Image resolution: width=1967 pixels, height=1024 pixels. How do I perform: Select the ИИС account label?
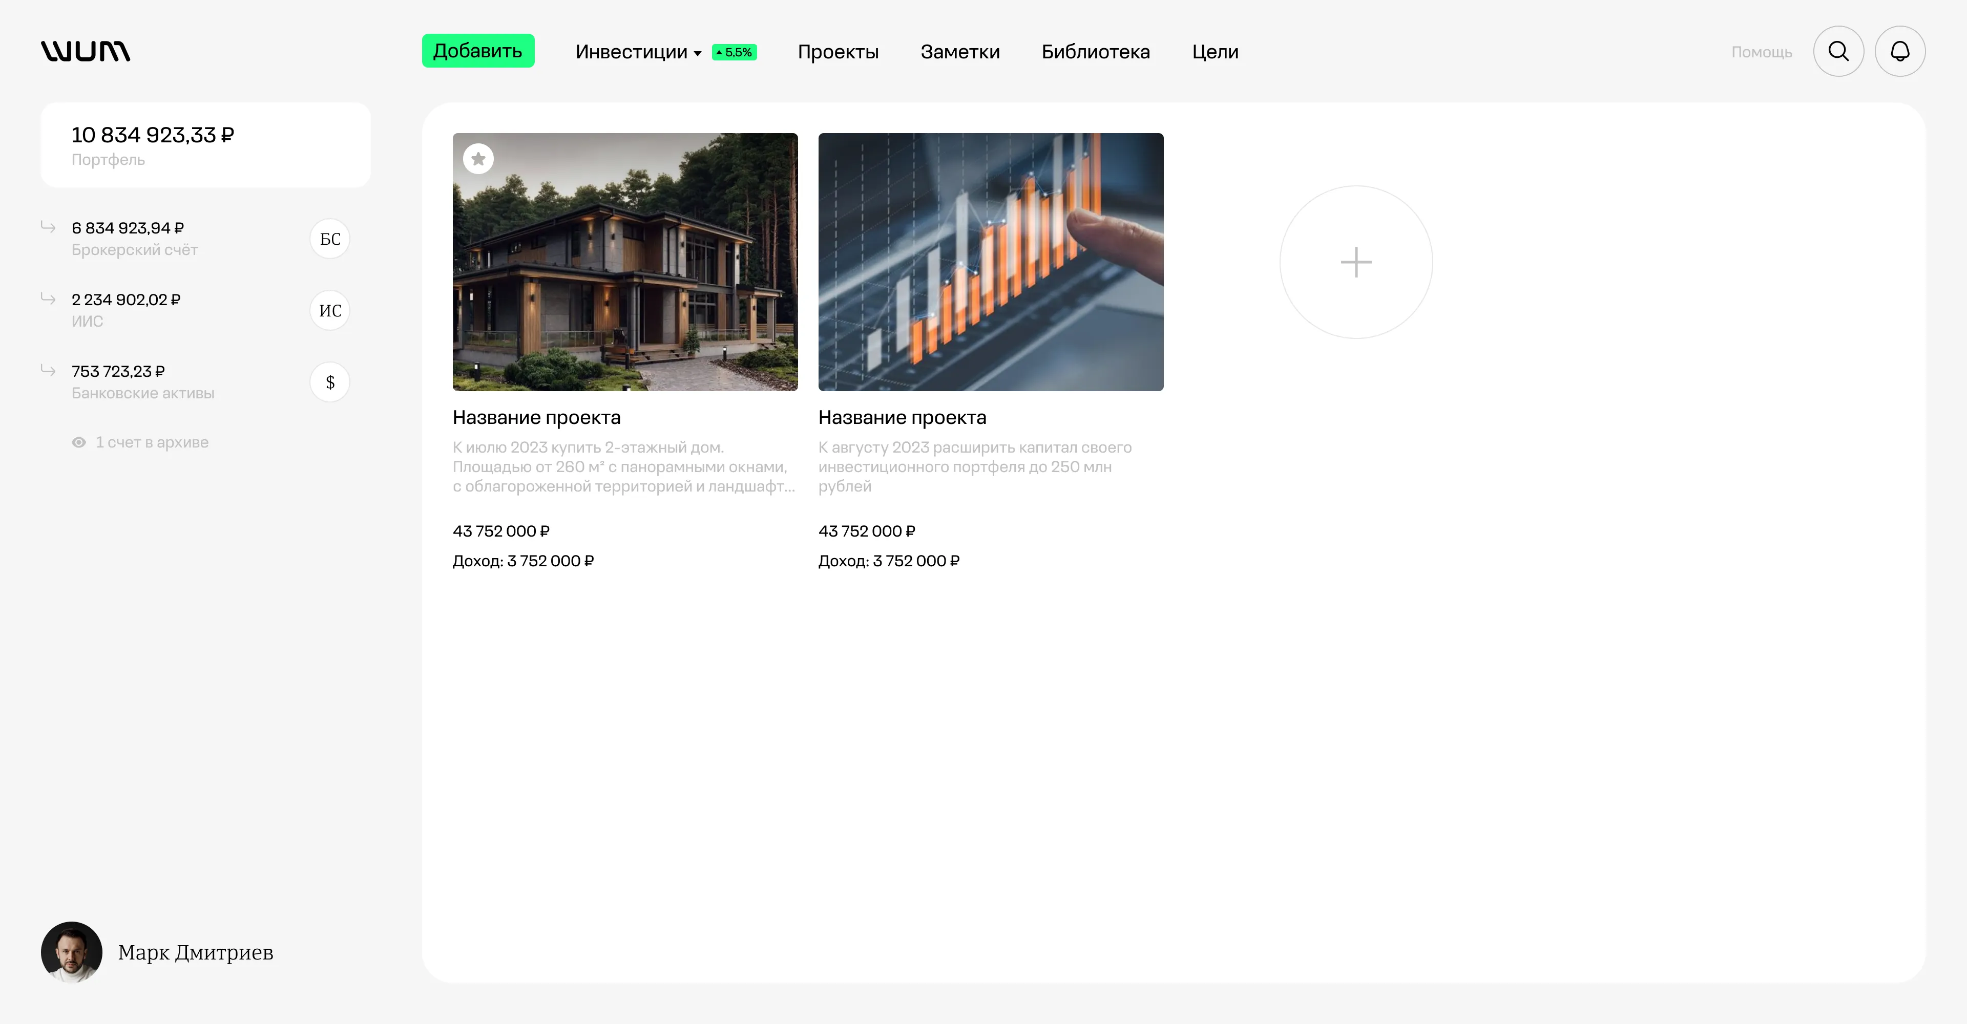(87, 321)
